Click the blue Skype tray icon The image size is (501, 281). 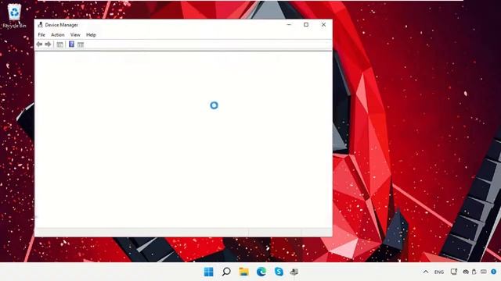click(494, 272)
